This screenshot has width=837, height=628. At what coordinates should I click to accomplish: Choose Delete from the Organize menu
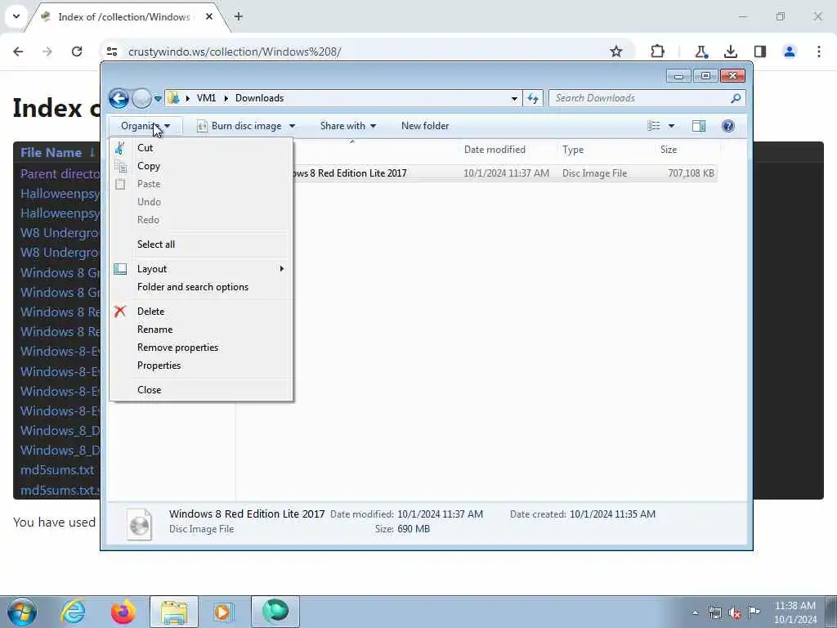[x=201, y=312]
